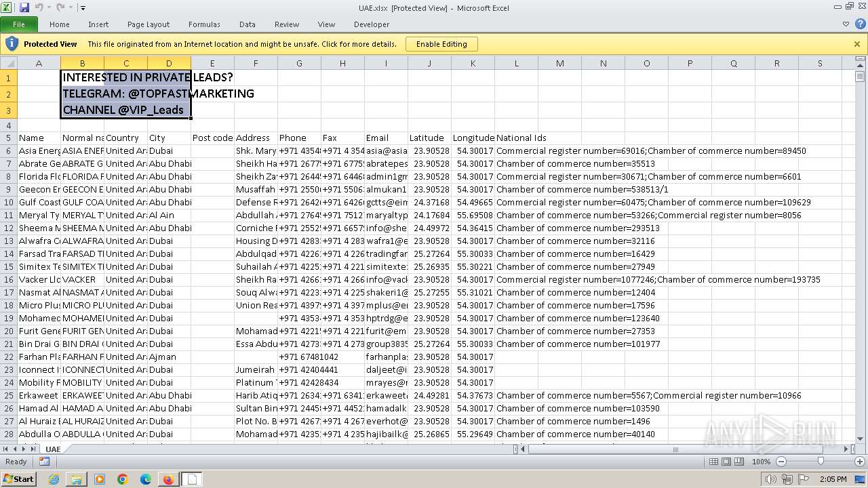
Task: Click the Windows Start button
Action: coord(19,479)
